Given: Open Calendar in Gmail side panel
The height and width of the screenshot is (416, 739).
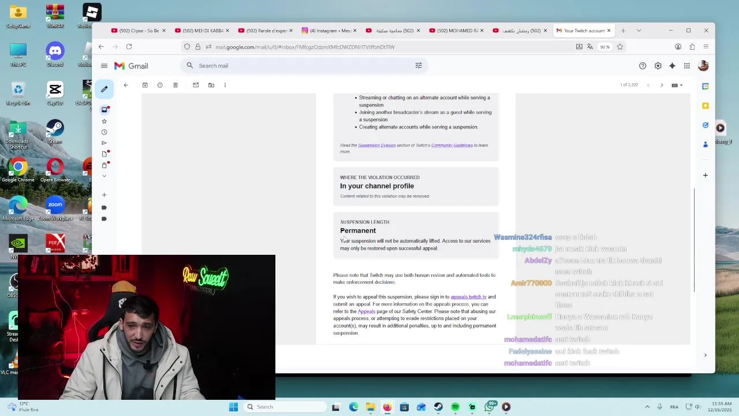Looking at the screenshot, I should pos(706,86).
